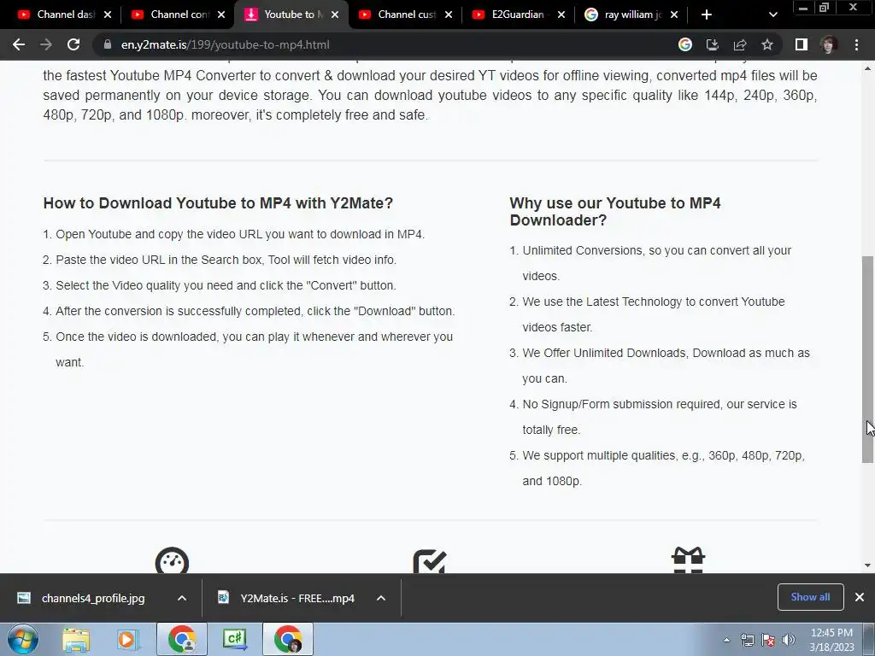Click the gift box feature icon
The width and height of the screenshot is (875, 656).
click(x=688, y=560)
